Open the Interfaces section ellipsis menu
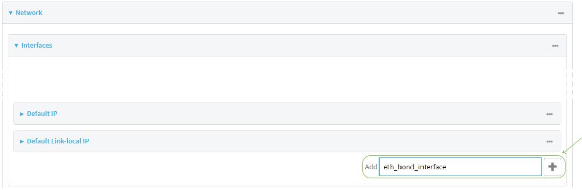The height and width of the screenshot is (190, 582). [555, 46]
